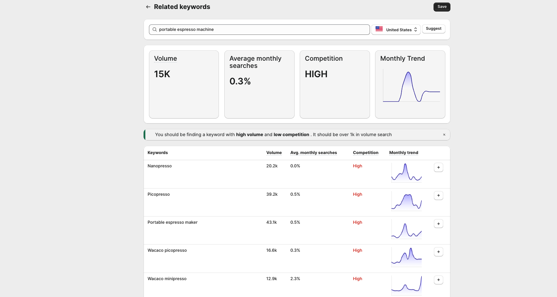Click the Wacaco minipresso trend sparkline
This screenshot has width=557, height=297.
tap(406, 285)
